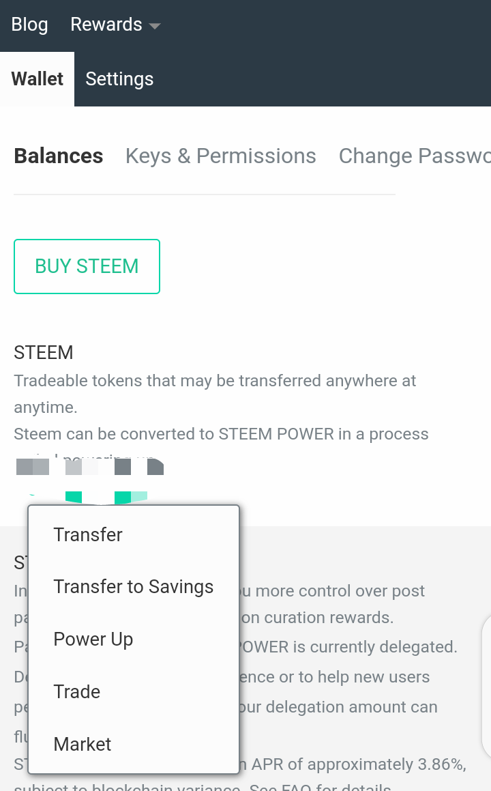Open the Keys & Permissions section
This screenshot has width=491, height=791.
[220, 156]
